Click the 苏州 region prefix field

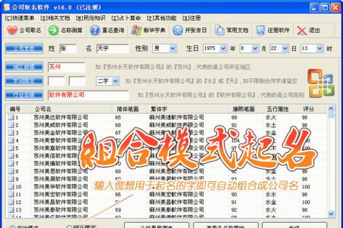click(x=67, y=67)
